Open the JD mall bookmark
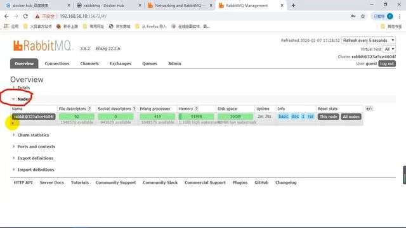This screenshot has height=228, width=406. pos(119,27)
